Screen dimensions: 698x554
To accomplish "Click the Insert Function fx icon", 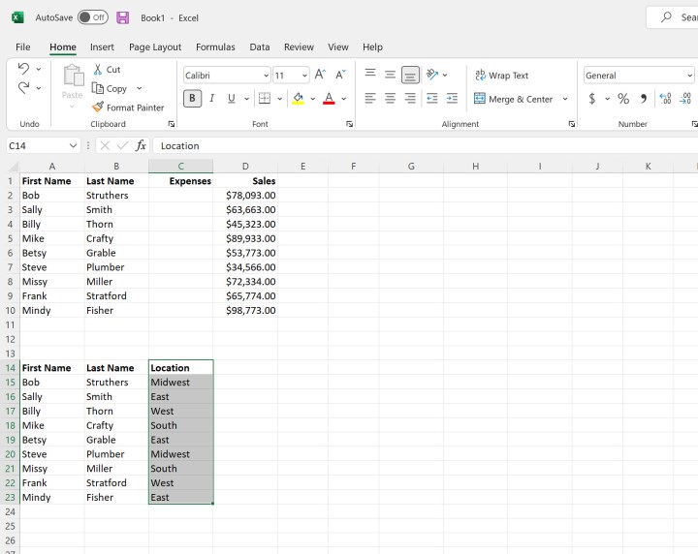I will (141, 145).
